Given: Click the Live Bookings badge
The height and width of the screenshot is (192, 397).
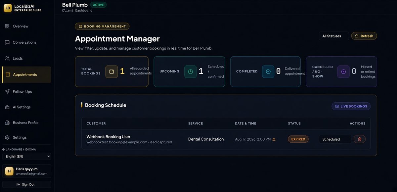Looking at the screenshot, I should point(351,106).
